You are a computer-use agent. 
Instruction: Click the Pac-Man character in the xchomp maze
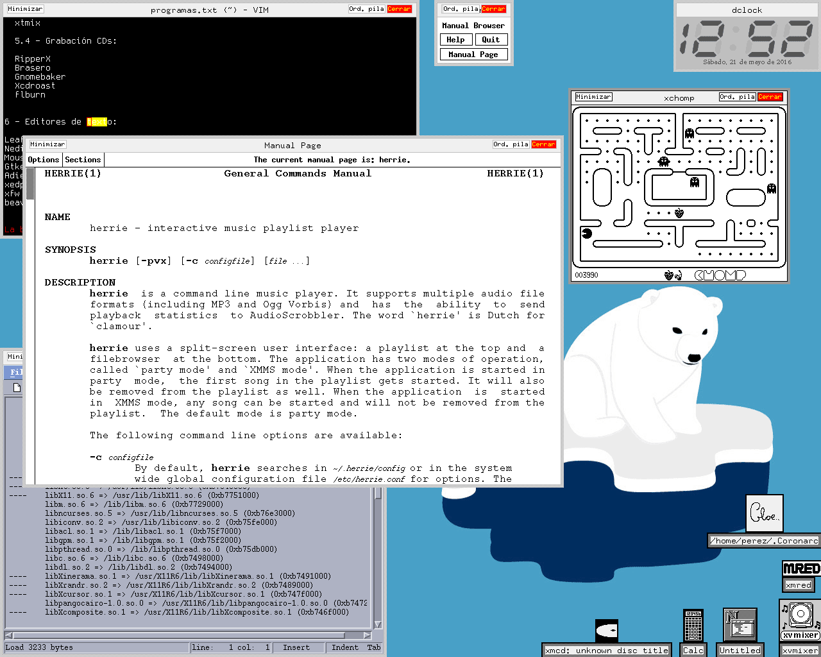pos(586,233)
